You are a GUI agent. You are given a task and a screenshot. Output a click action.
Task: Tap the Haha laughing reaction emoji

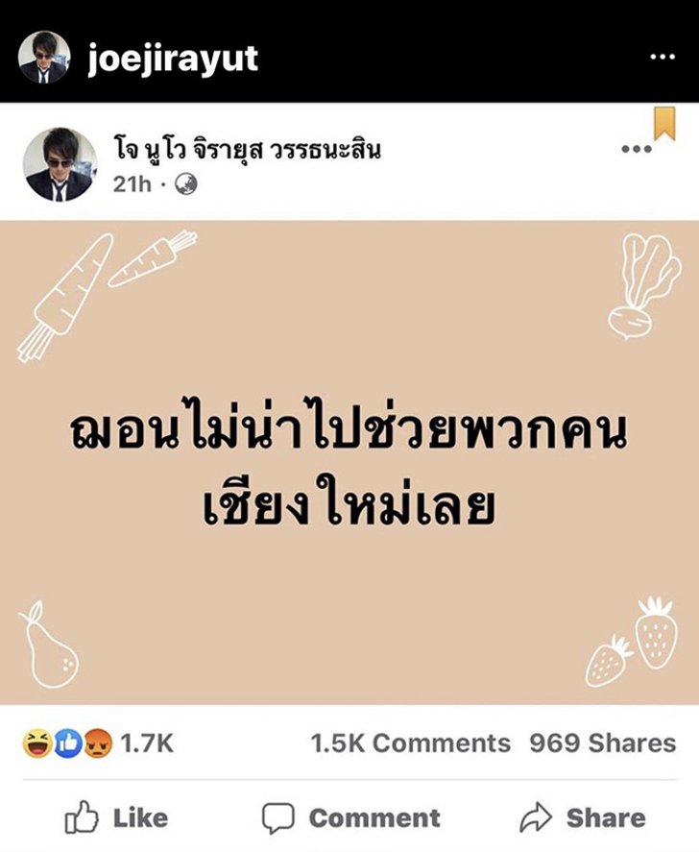coord(36,743)
